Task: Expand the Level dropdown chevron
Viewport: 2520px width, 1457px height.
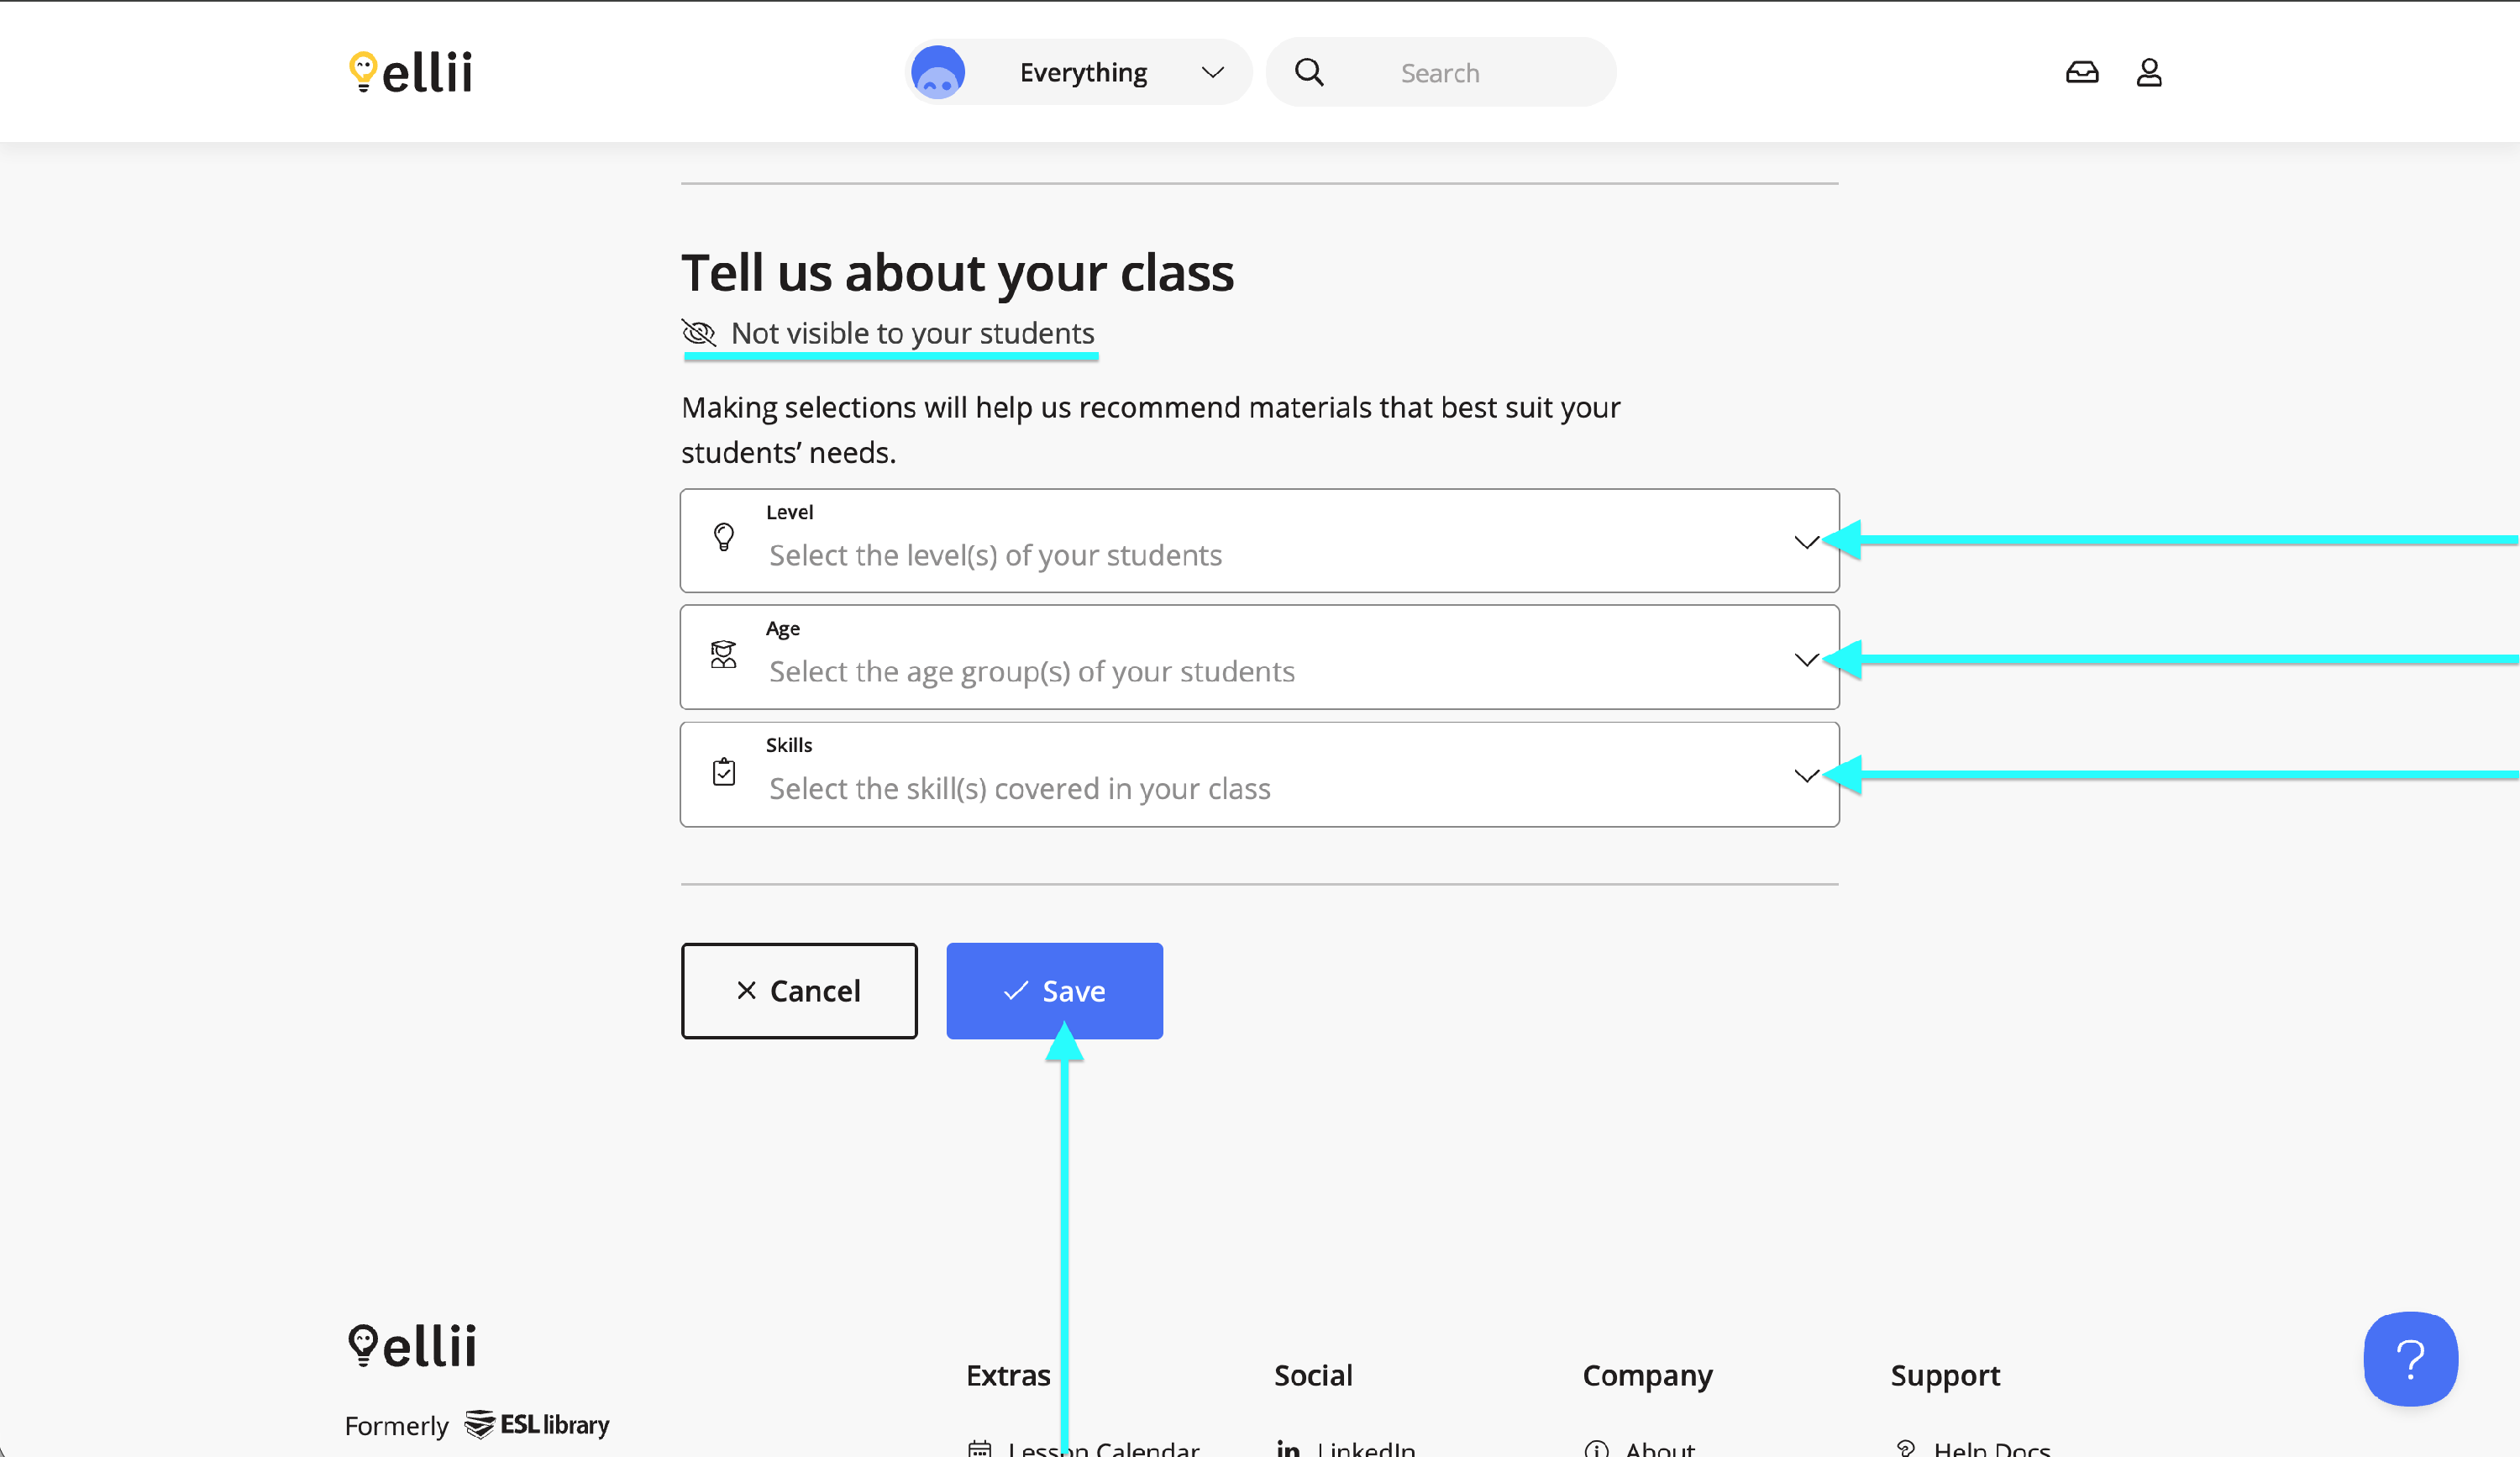Action: [1806, 542]
